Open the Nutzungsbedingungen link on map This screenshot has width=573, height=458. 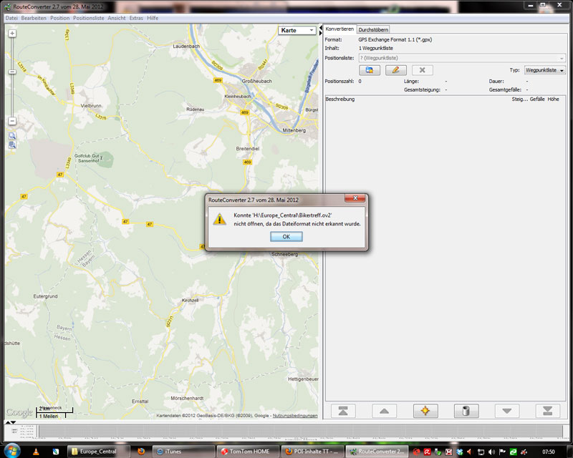(295, 416)
